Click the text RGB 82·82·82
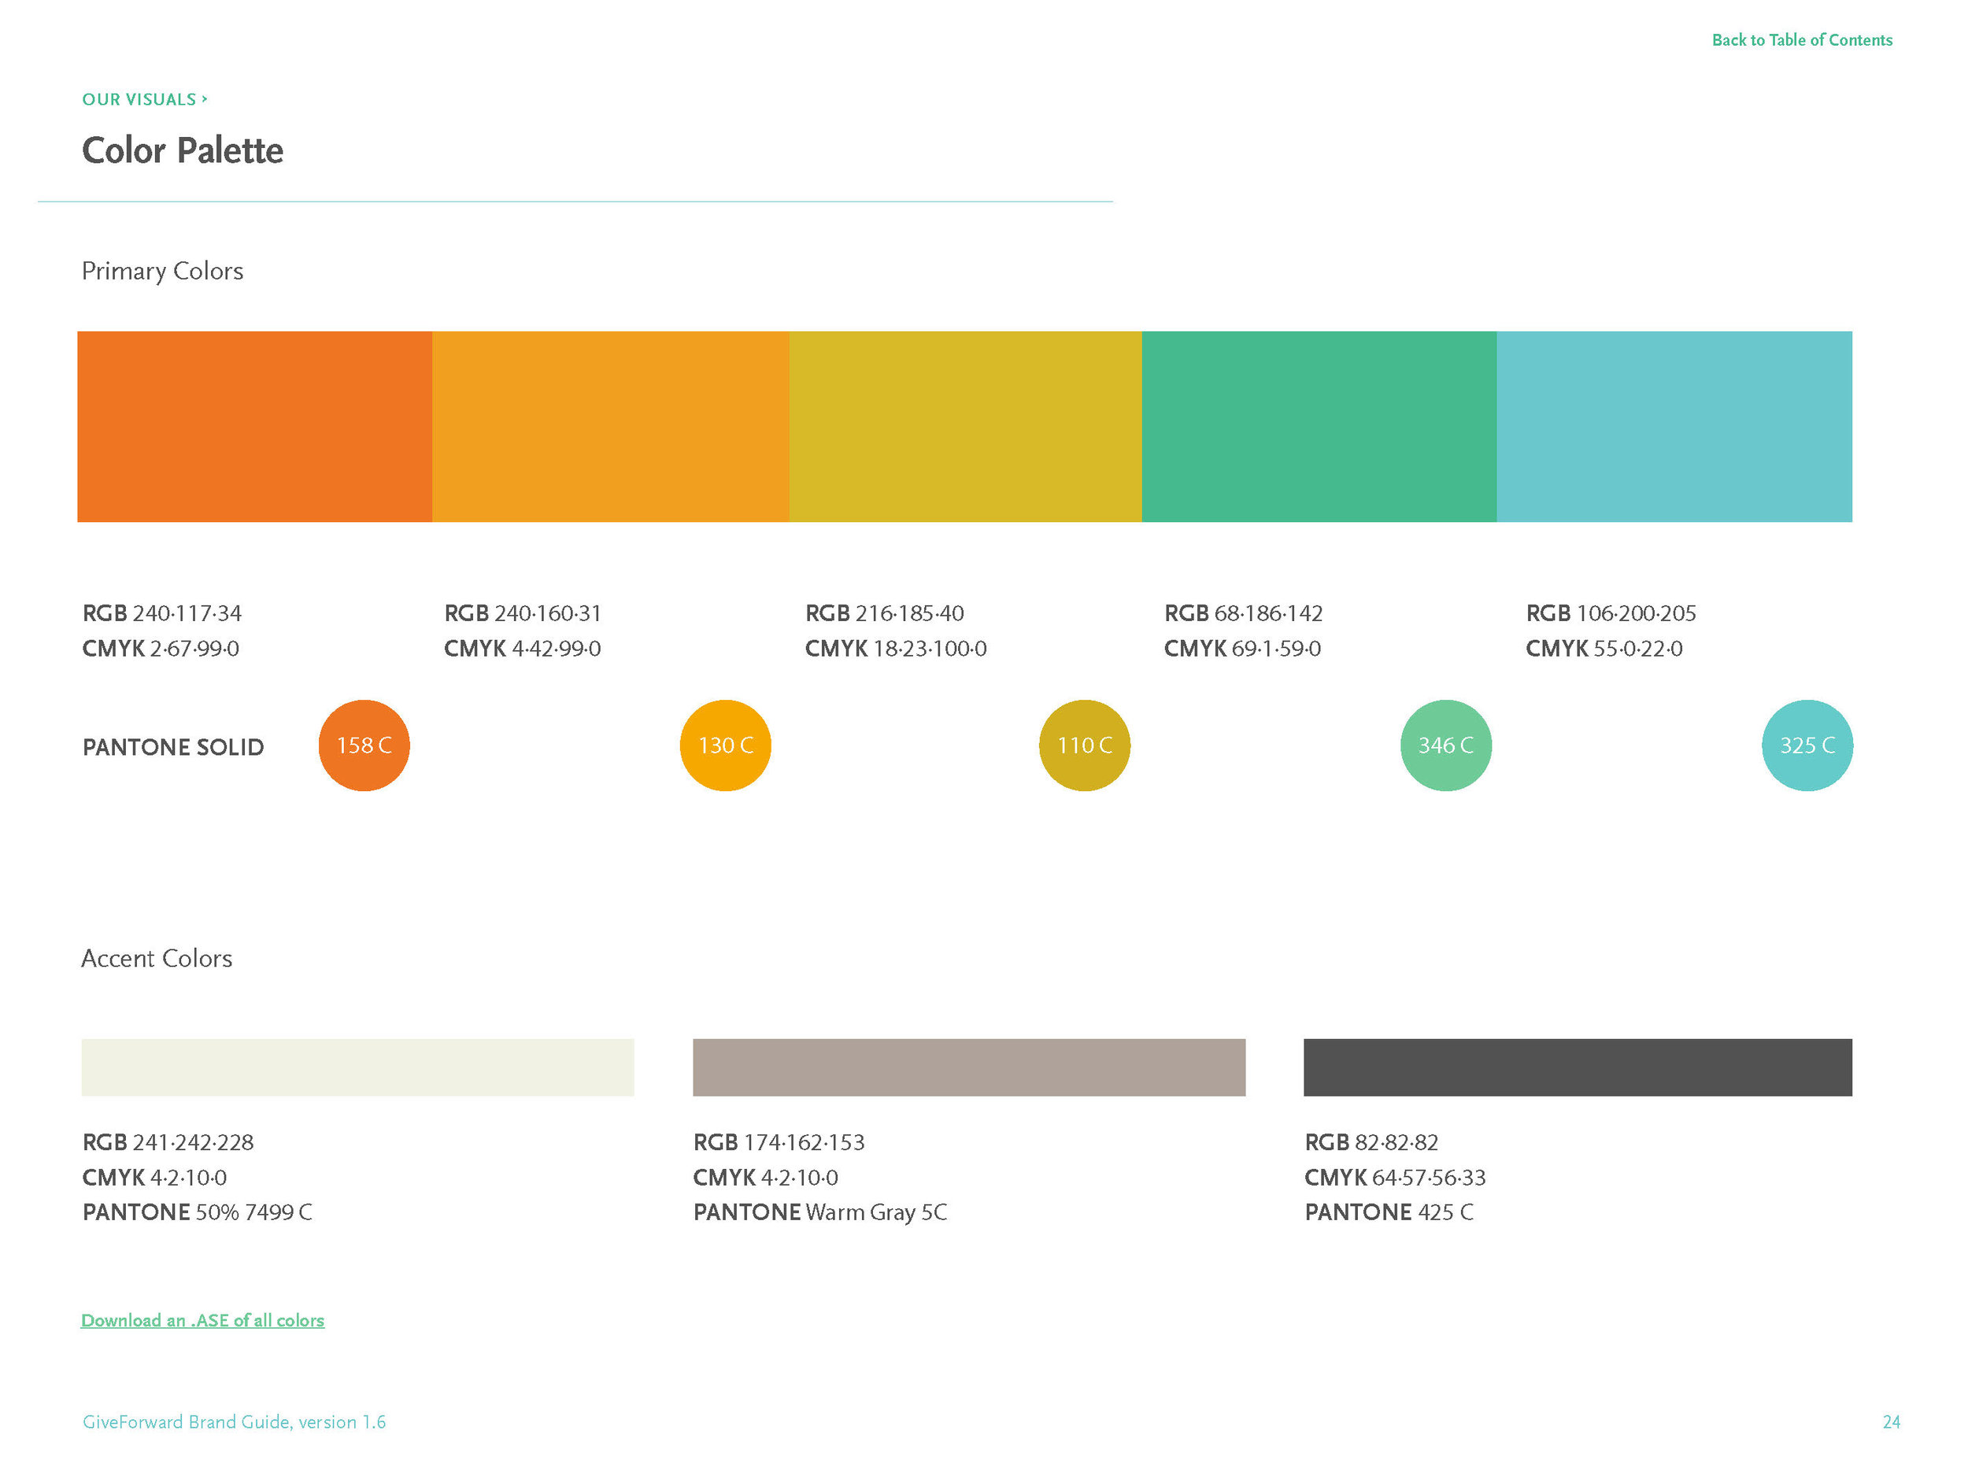This screenshot has height=1476, width=1968. [1371, 1142]
